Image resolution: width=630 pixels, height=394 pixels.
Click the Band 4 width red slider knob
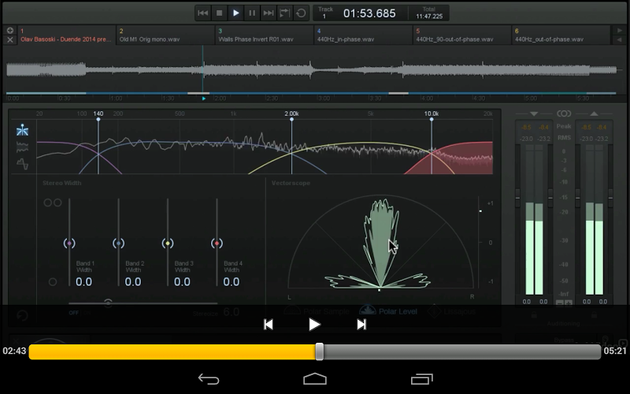click(217, 243)
